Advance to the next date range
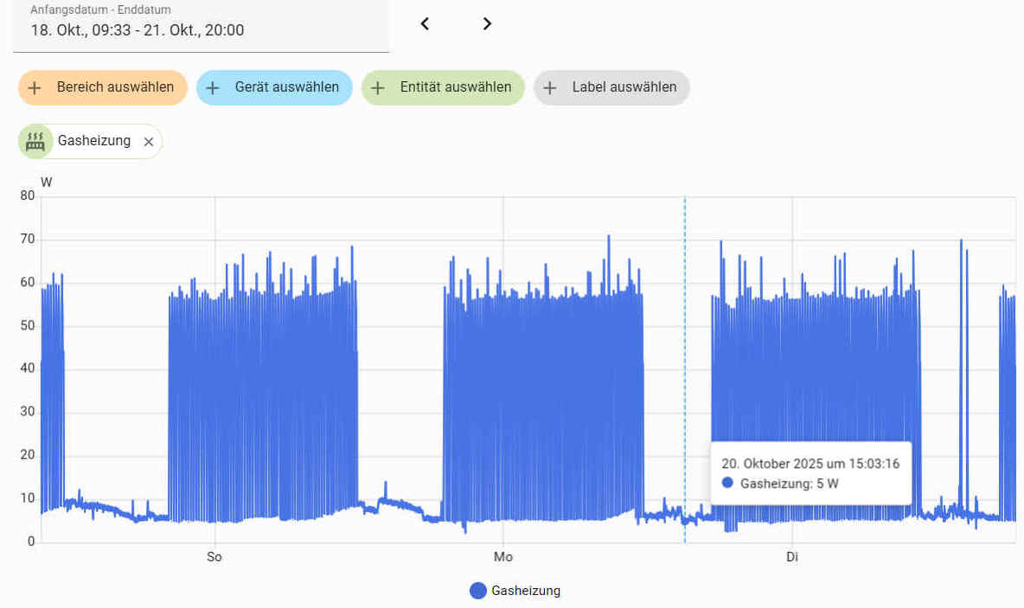This screenshot has width=1024, height=608. pos(487,24)
